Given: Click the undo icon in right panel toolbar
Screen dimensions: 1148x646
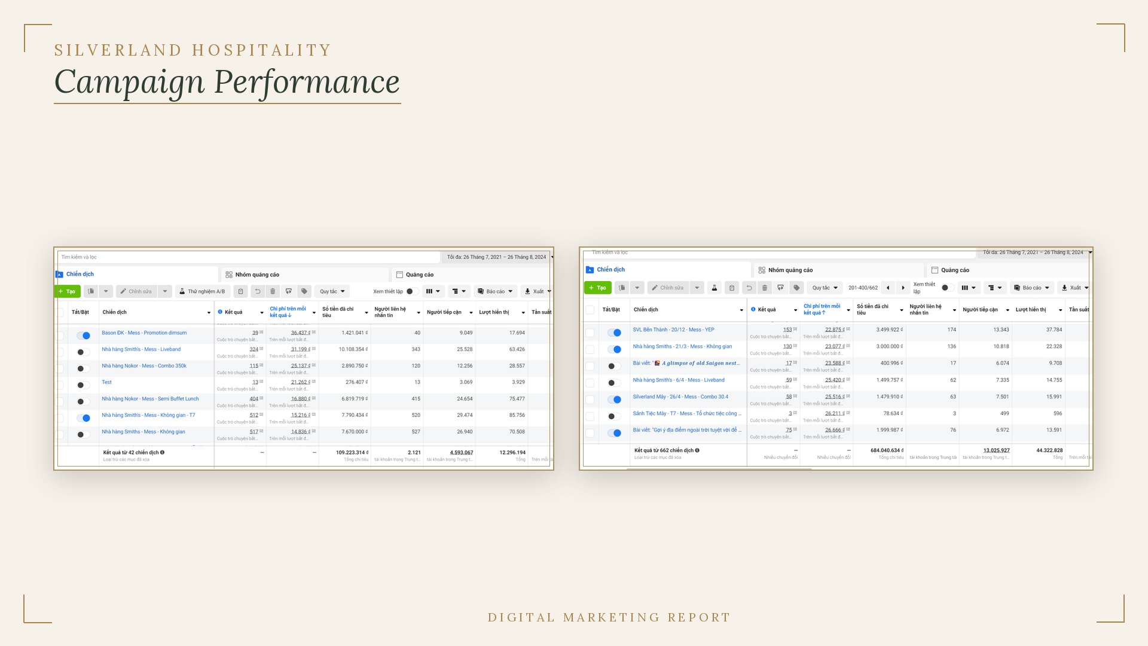Looking at the screenshot, I should click(749, 288).
